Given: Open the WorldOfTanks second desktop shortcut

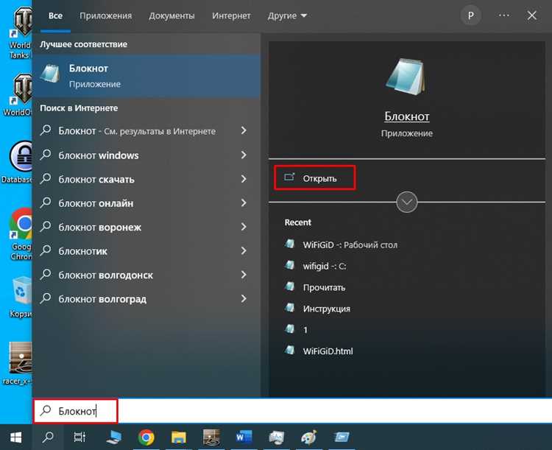Looking at the screenshot, I should [x=19, y=94].
